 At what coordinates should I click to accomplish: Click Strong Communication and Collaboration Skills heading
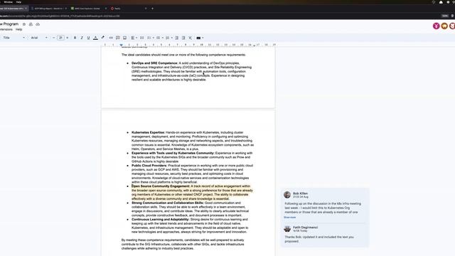click(x=168, y=203)
